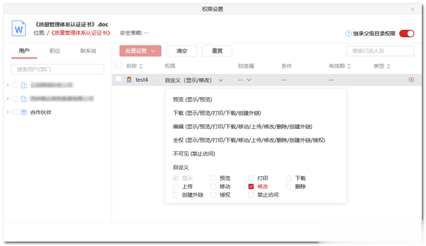Image resolution: width=426 pixels, height=246 pixels.
Task: Switch to the 联系组 tab
Action: click(x=88, y=51)
